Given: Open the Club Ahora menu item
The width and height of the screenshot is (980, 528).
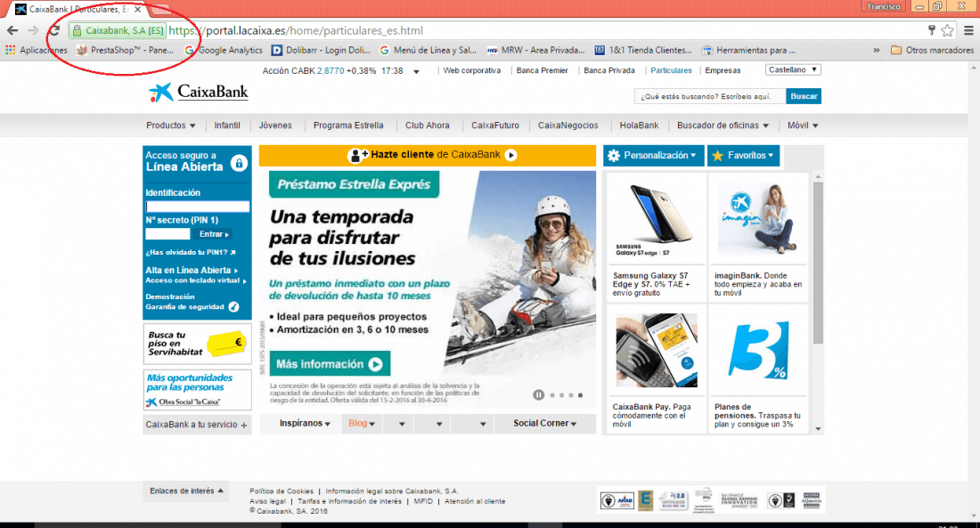Looking at the screenshot, I should [x=427, y=126].
